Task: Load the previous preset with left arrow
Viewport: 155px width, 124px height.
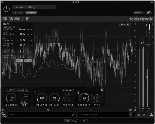Action: click(x=15, y=13)
